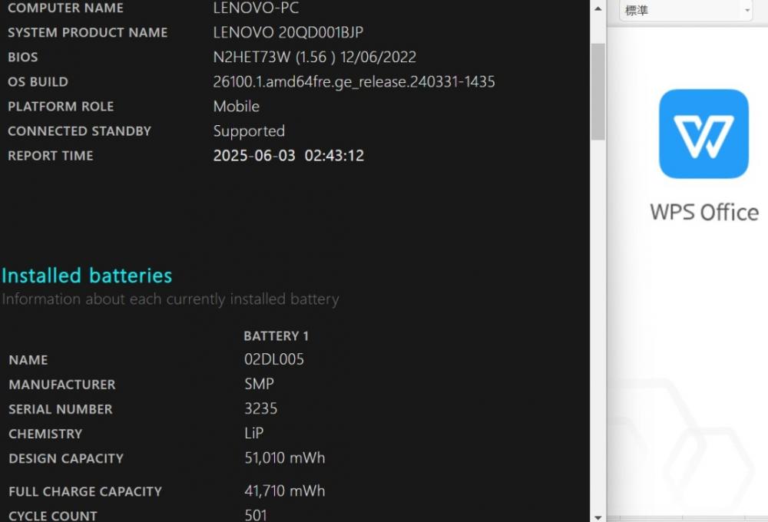Viewport: 768px width, 522px height.
Task: Click the BIOS value N2HET73W
Action: point(252,58)
